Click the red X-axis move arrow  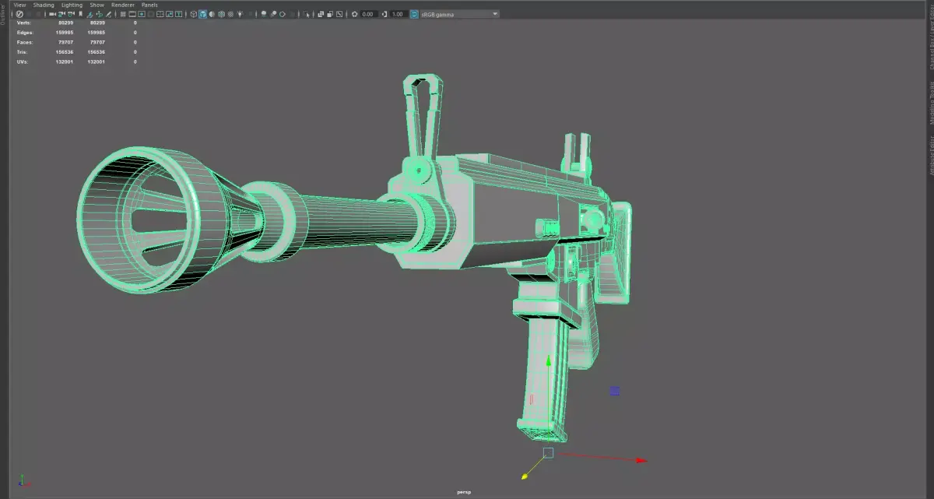click(641, 460)
